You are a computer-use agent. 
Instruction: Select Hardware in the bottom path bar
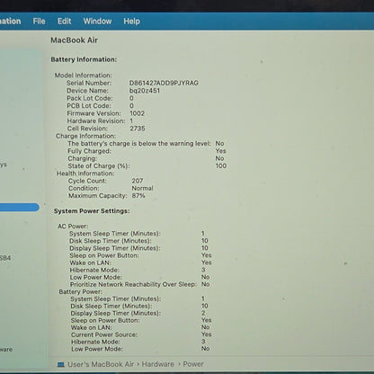click(157, 364)
